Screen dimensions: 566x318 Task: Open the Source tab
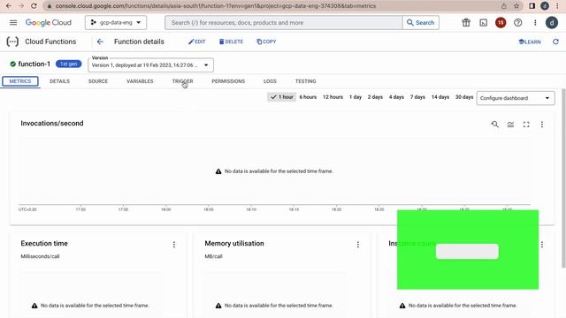(x=98, y=81)
